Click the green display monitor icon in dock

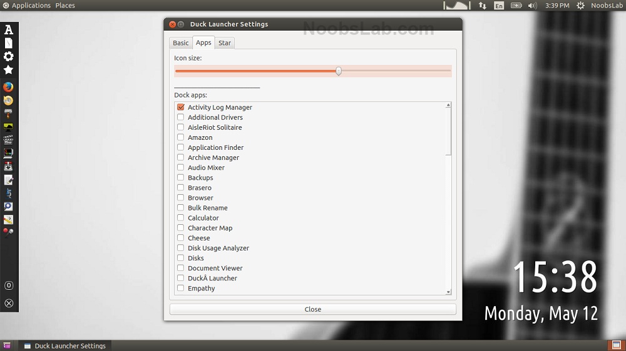(8, 127)
